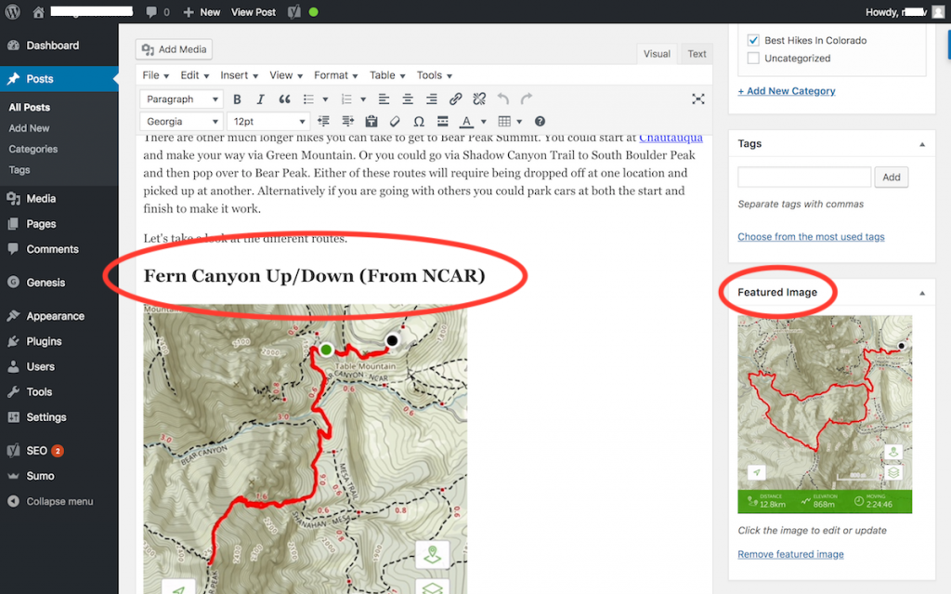
Task: Switch to the Text editor tab
Action: [697, 53]
